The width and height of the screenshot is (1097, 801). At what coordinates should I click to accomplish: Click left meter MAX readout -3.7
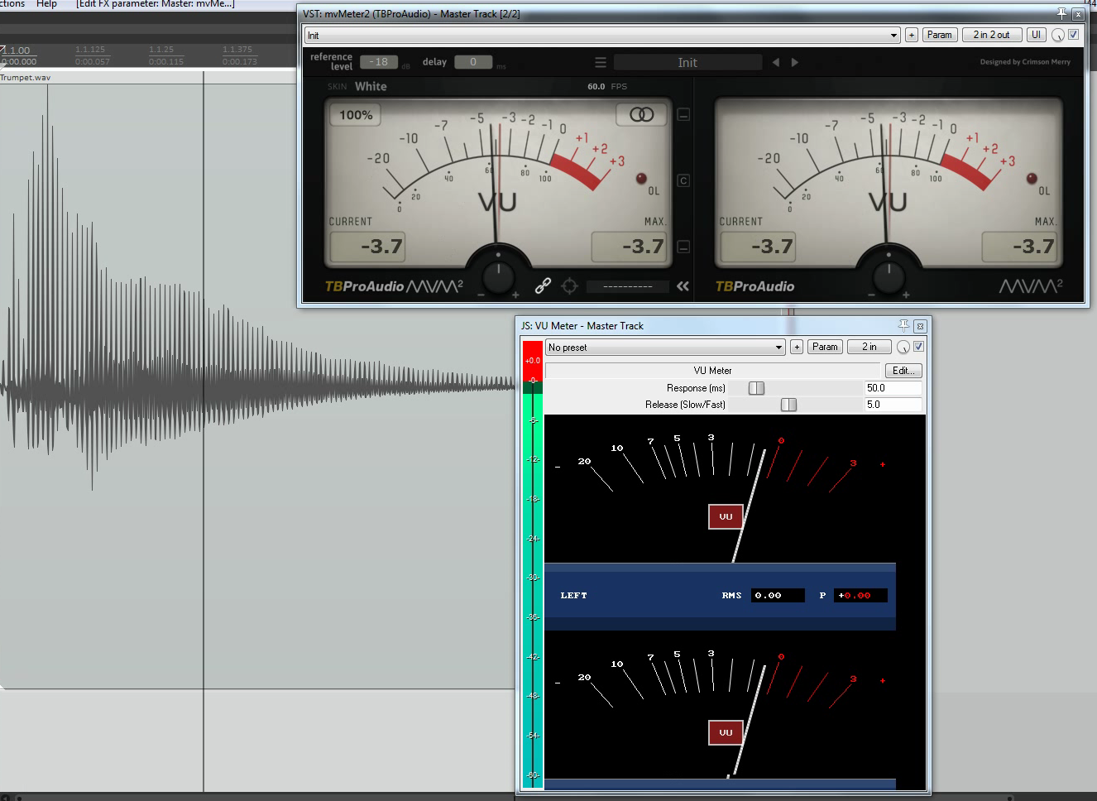[629, 247]
